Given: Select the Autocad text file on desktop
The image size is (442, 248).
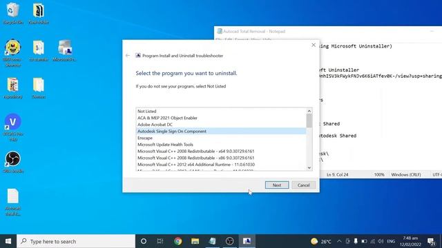Looking at the screenshot, I should tap(12, 202).
